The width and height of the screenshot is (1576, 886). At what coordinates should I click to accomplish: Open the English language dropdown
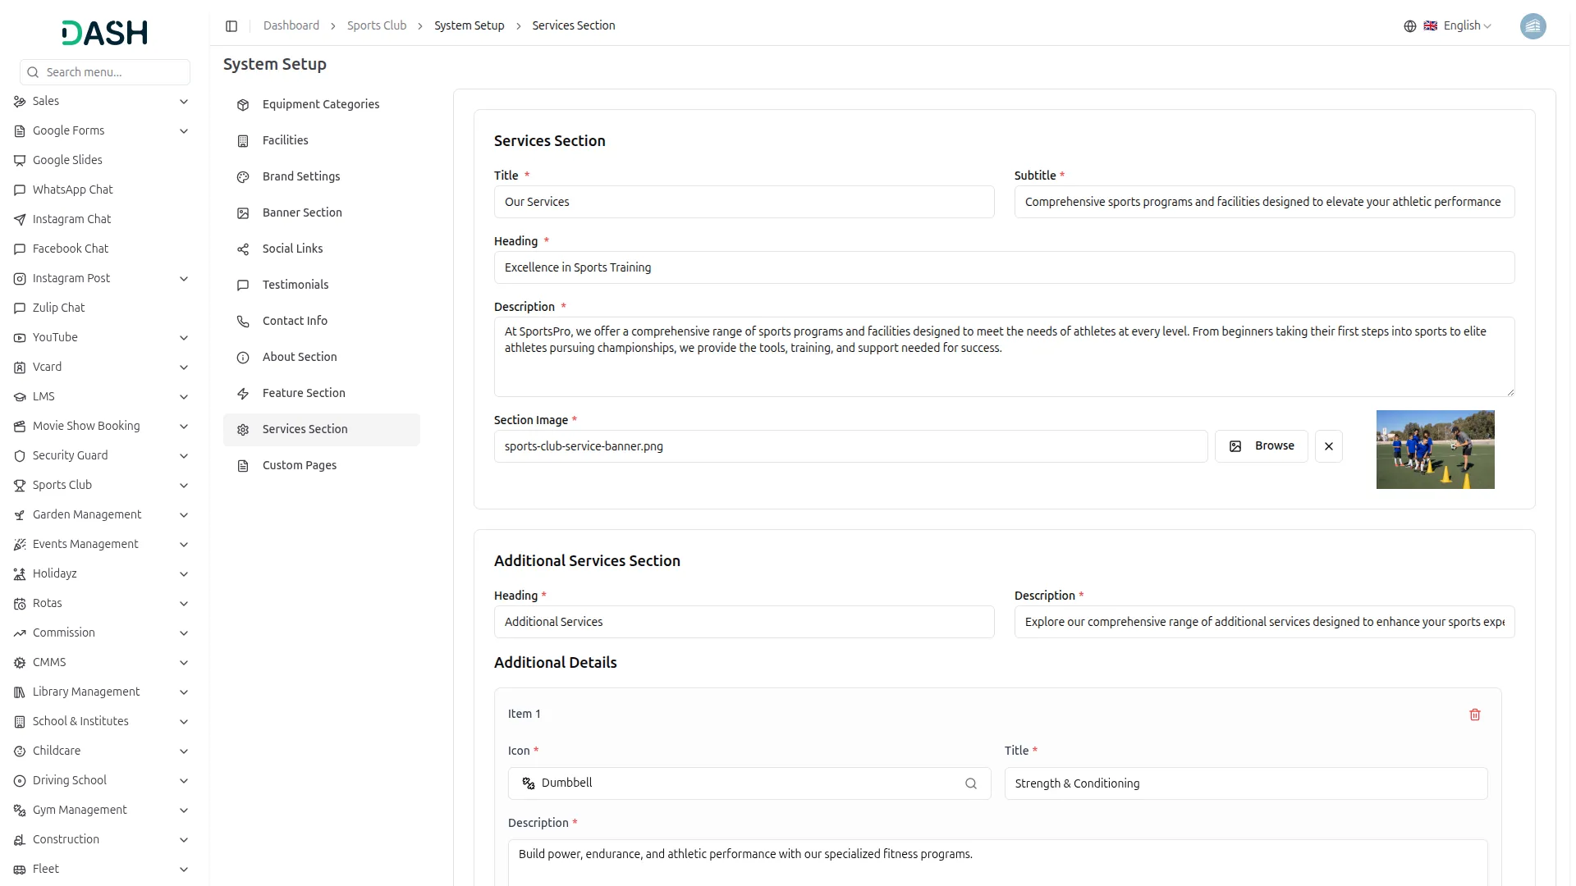[x=1459, y=26]
